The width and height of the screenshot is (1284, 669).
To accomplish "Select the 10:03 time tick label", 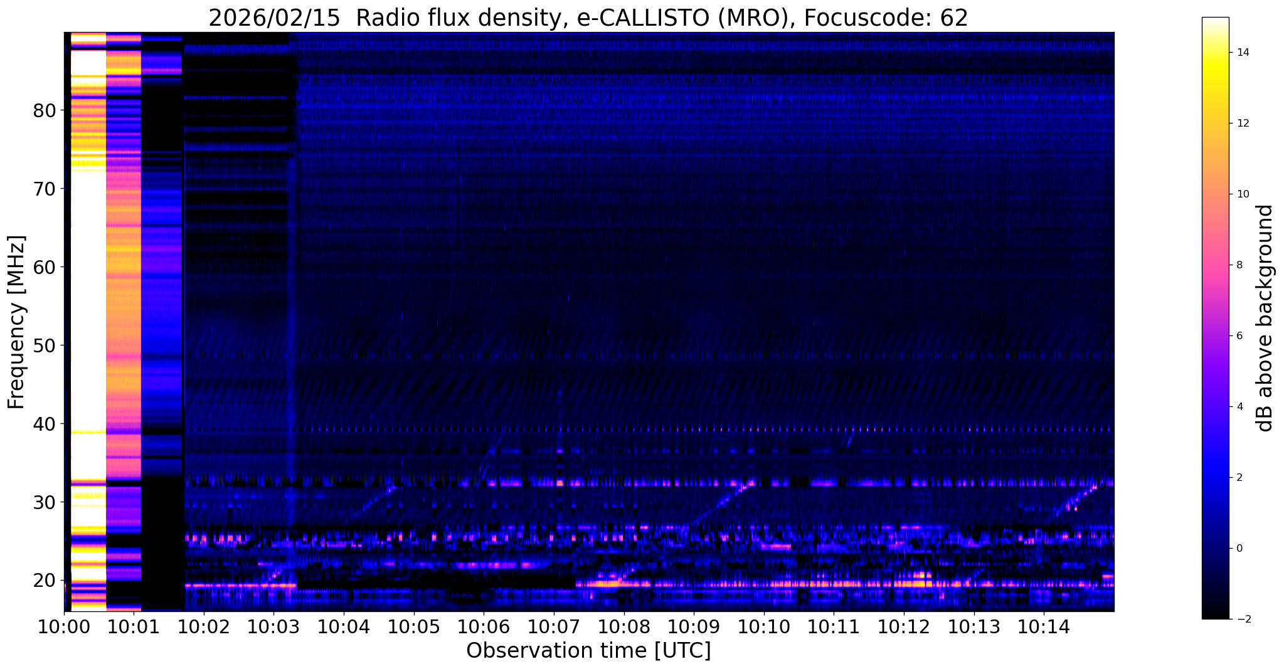I will tap(273, 627).
